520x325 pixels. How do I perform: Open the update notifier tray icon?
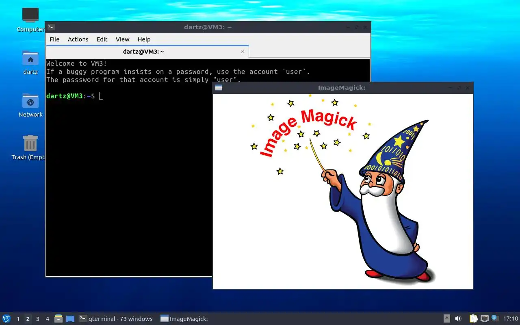(x=494, y=318)
